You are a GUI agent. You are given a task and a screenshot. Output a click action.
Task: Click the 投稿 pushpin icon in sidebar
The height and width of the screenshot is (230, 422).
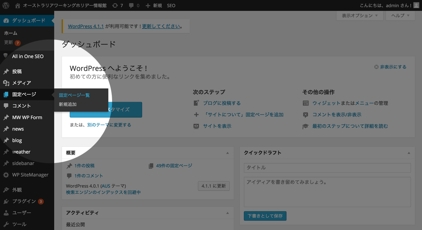(x=6, y=71)
